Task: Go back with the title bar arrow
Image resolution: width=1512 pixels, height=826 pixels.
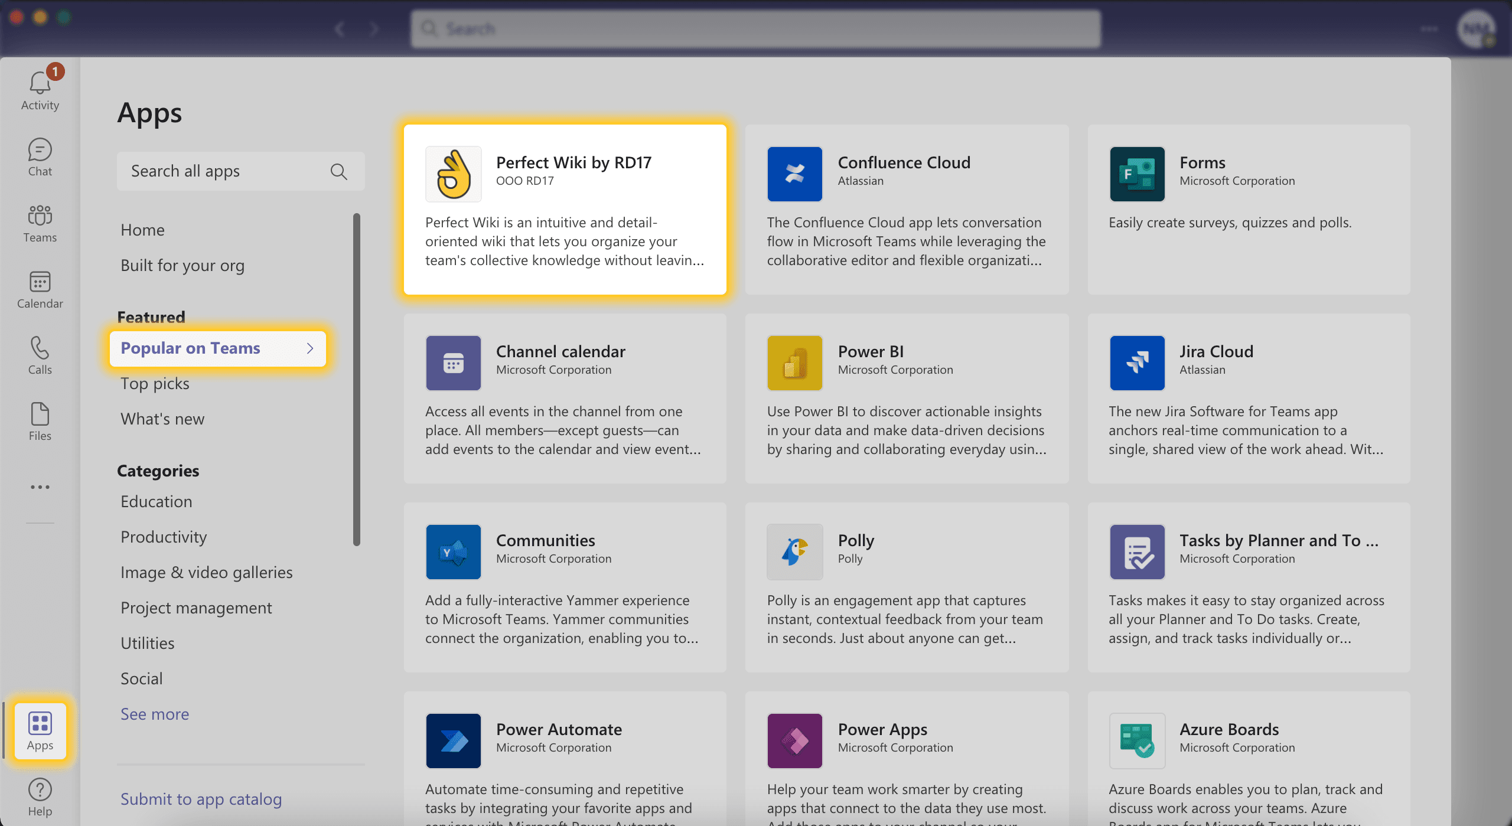Action: click(x=339, y=29)
